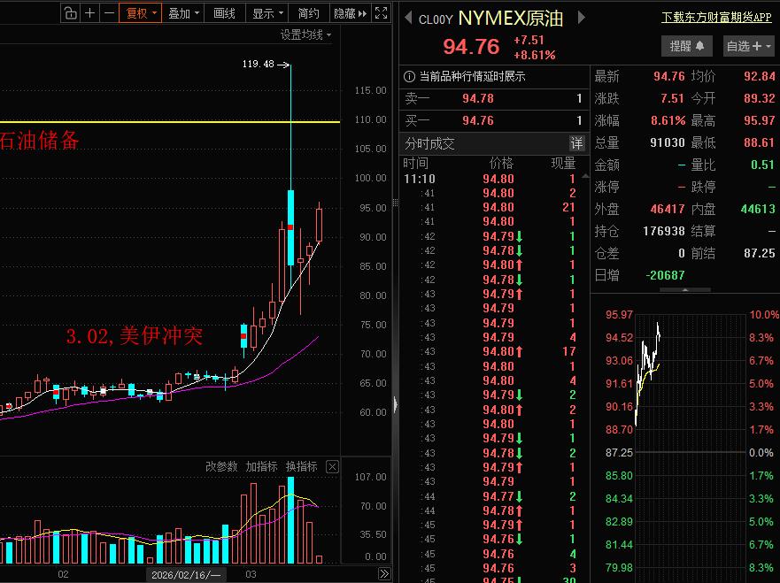Open 设置均线 moving average settings
Screen dimensions: 780x583
(x=305, y=35)
